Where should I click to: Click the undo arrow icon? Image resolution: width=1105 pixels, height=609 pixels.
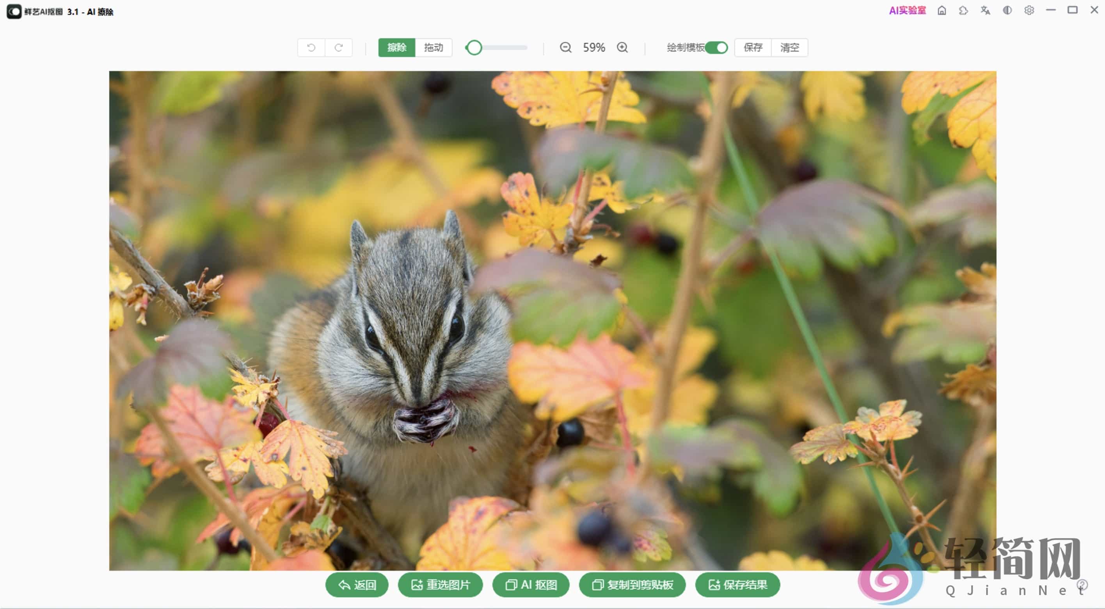point(311,48)
